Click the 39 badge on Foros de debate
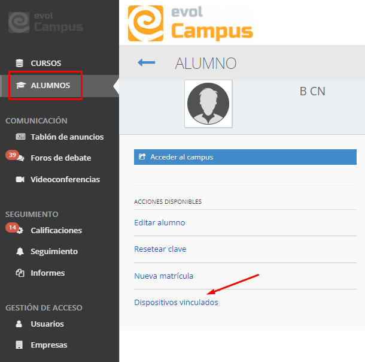Image resolution: width=365 pixels, height=362 pixels. [12, 155]
